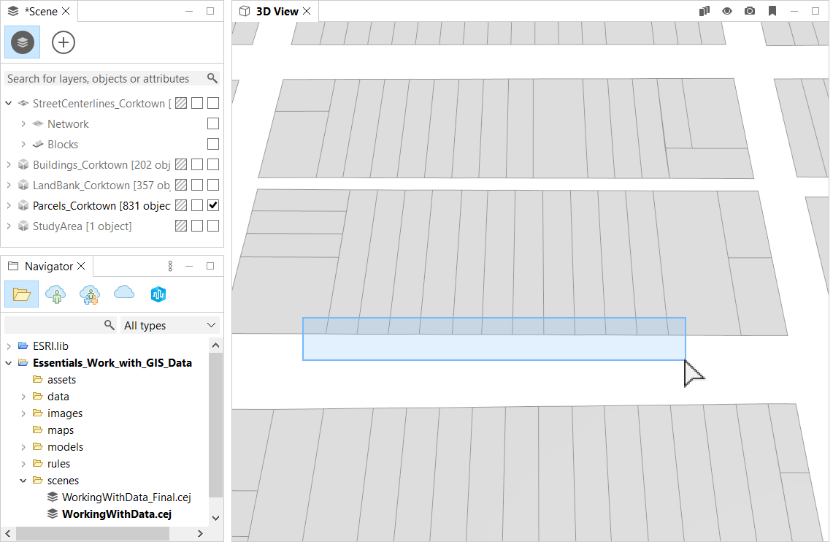The width and height of the screenshot is (833, 542).
Task: Enable the Parcels_Corktown selection checkbox
Action: (x=212, y=205)
